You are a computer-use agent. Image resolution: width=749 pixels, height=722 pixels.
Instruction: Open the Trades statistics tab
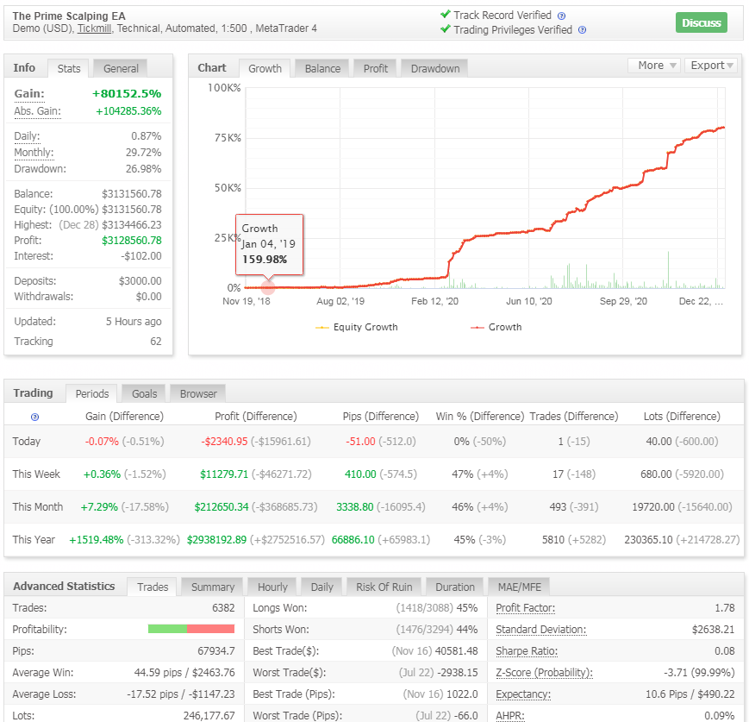click(x=153, y=587)
